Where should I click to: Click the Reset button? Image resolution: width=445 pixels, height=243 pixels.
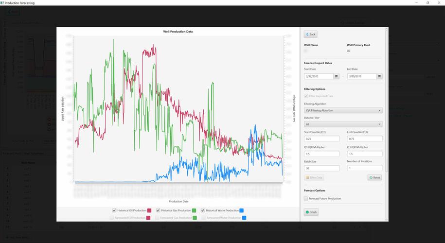[374, 177]
